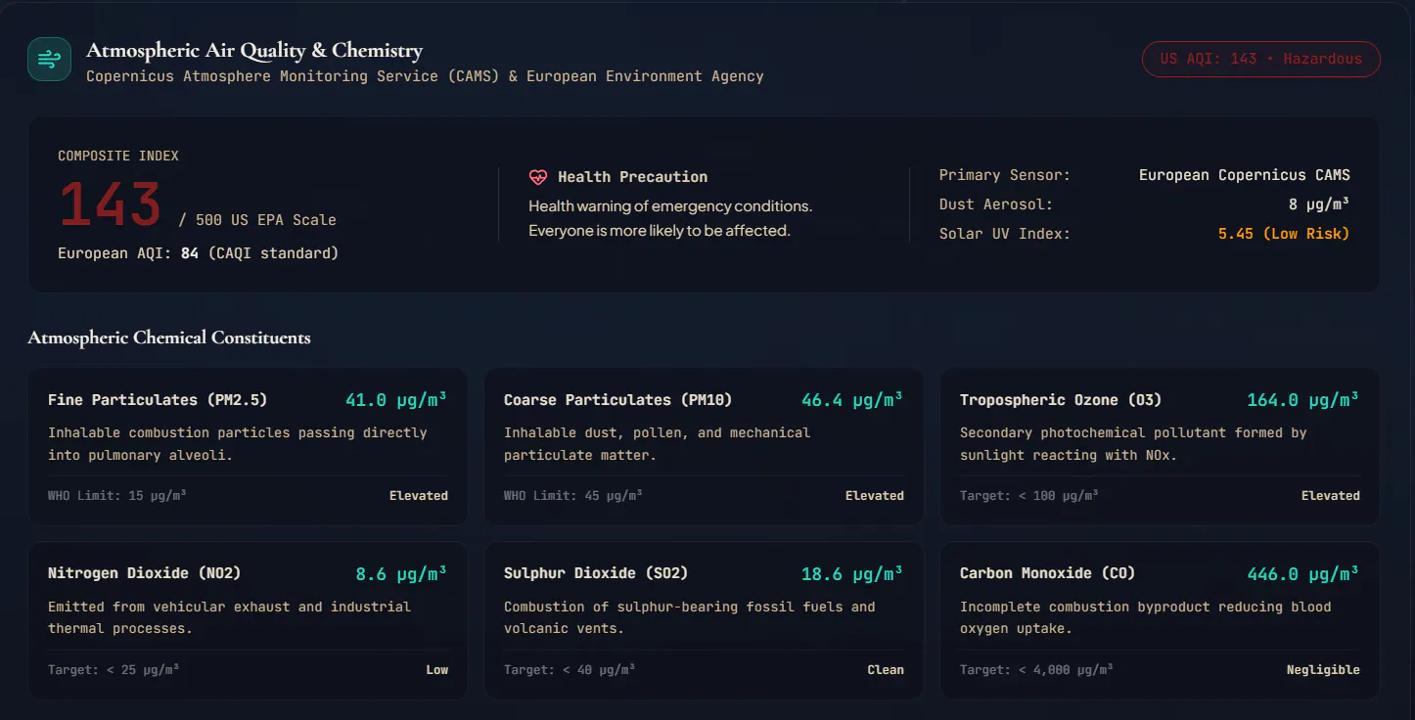This screenshot has width=1415, height=720.
Task: Click the Elevated status on the PM10 card
Action: [x=875, y=496]
